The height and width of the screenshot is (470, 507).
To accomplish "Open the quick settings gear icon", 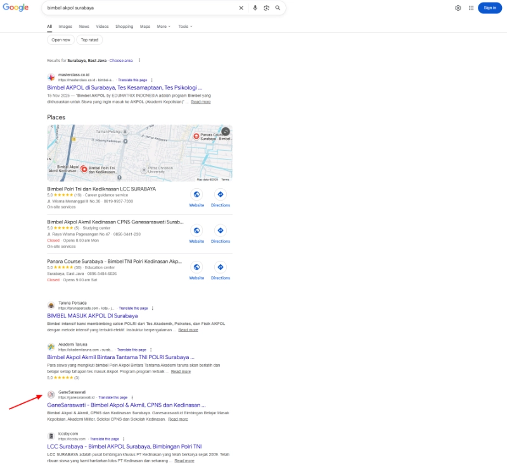I will [458, 8].
